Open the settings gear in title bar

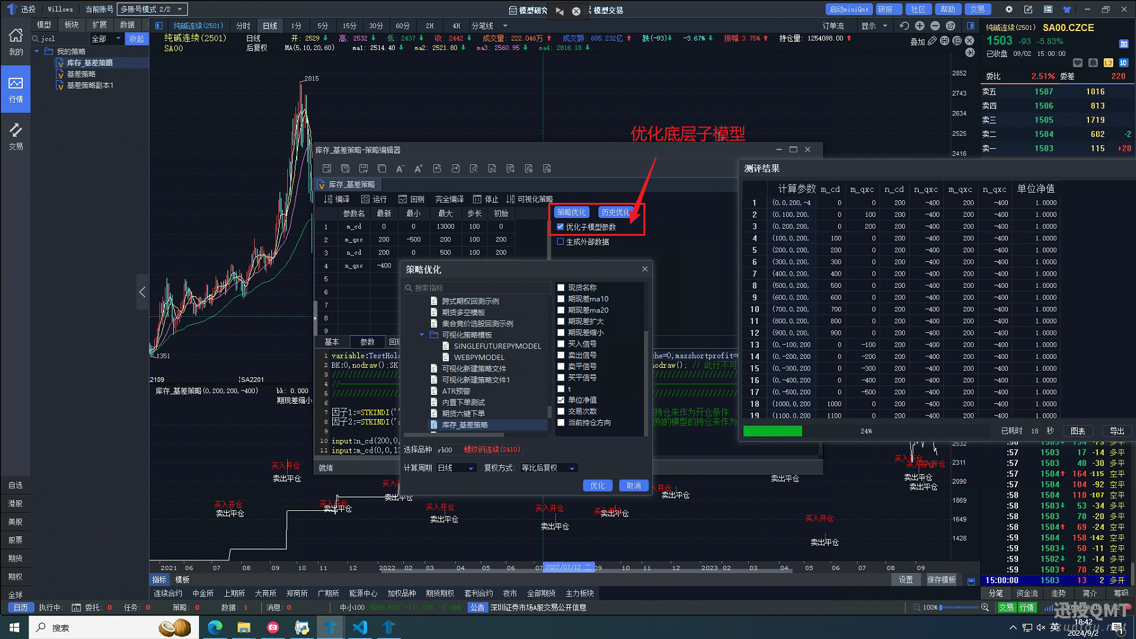1009,10
